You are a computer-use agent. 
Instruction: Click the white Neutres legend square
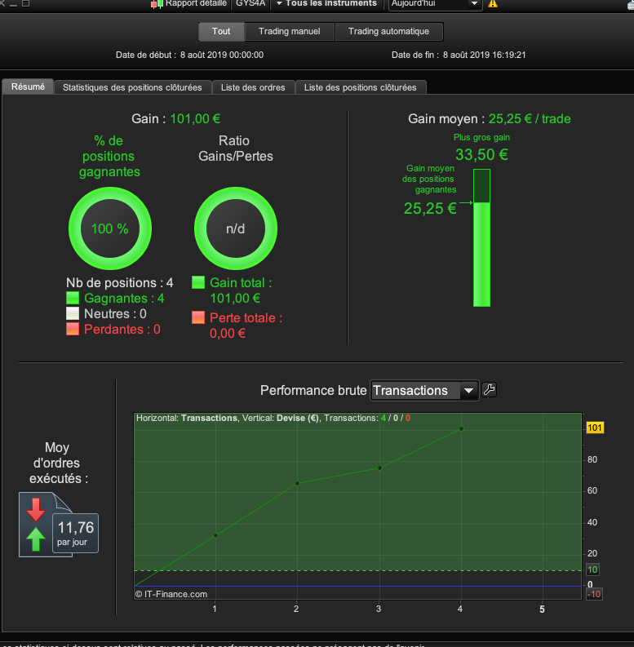pyautogui.click(x=73, y=313)
